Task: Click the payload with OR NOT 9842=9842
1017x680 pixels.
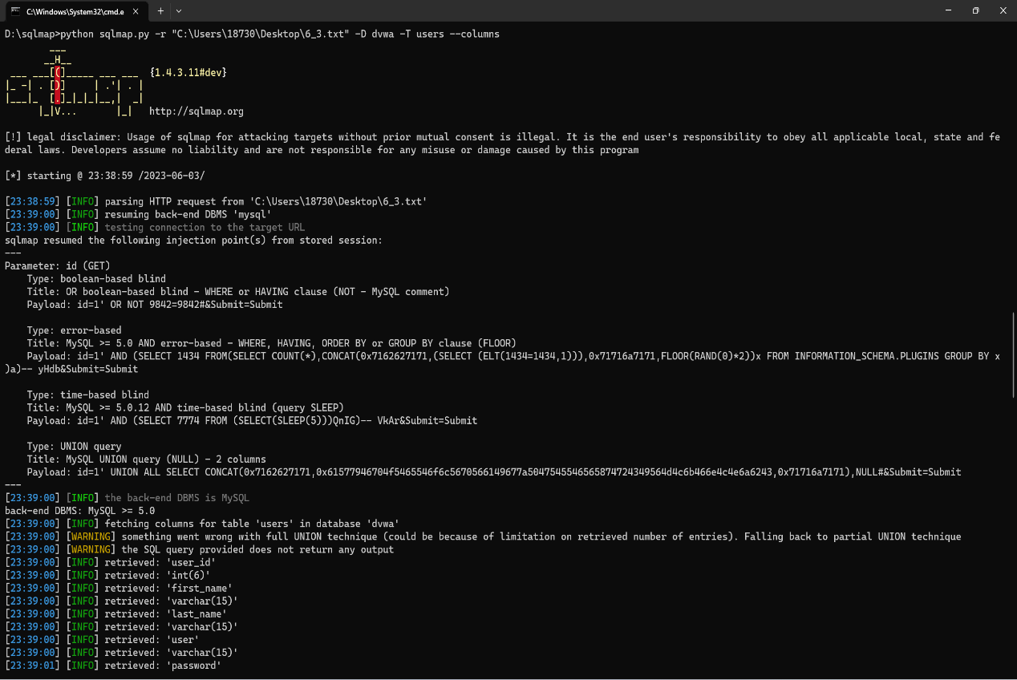Action: coord(155,305)
